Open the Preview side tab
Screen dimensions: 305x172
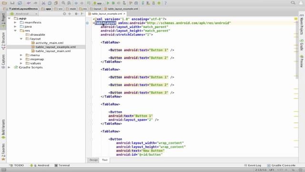tap(302, 61)
